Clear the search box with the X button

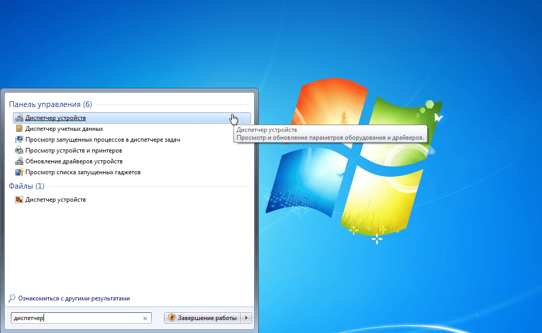[145, 318]
